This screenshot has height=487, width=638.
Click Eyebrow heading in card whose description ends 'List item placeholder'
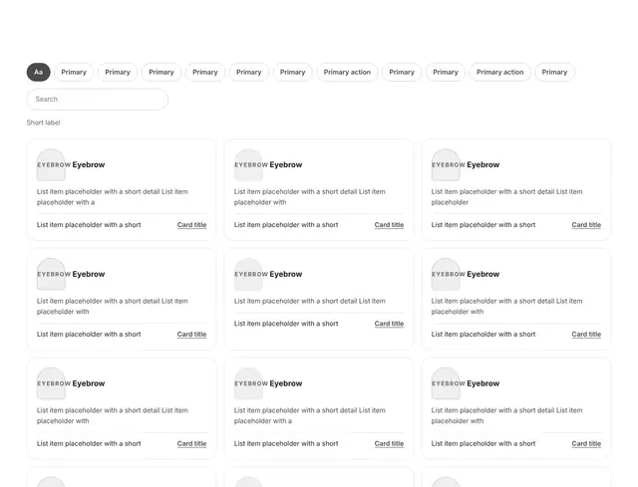(x=482, y=164)
